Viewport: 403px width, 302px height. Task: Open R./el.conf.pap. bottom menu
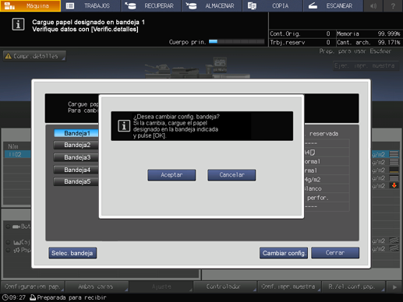tap(353, 286)
